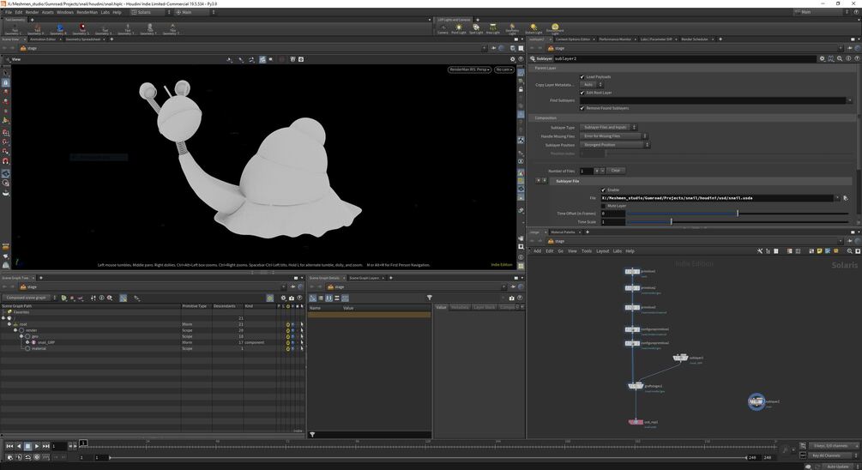The image size is (862, 470).
Task: Open No cam camera dropdown in viewport
Action: tap(504, 69)
